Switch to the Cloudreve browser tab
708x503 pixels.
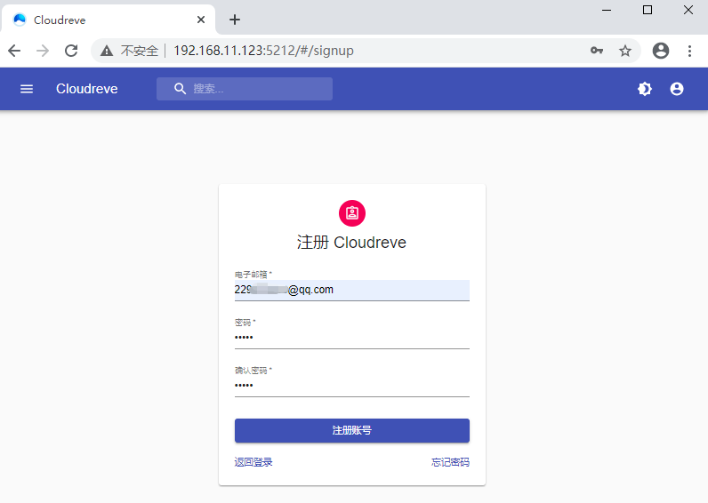pyautogui.click(x=109, y=20)
